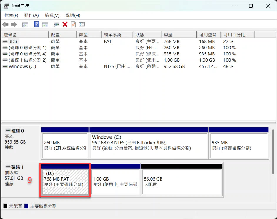The height and width of the screenshot is (219, 277).
Task: Click the properties checkmark page icon
Action: point(73,25)
